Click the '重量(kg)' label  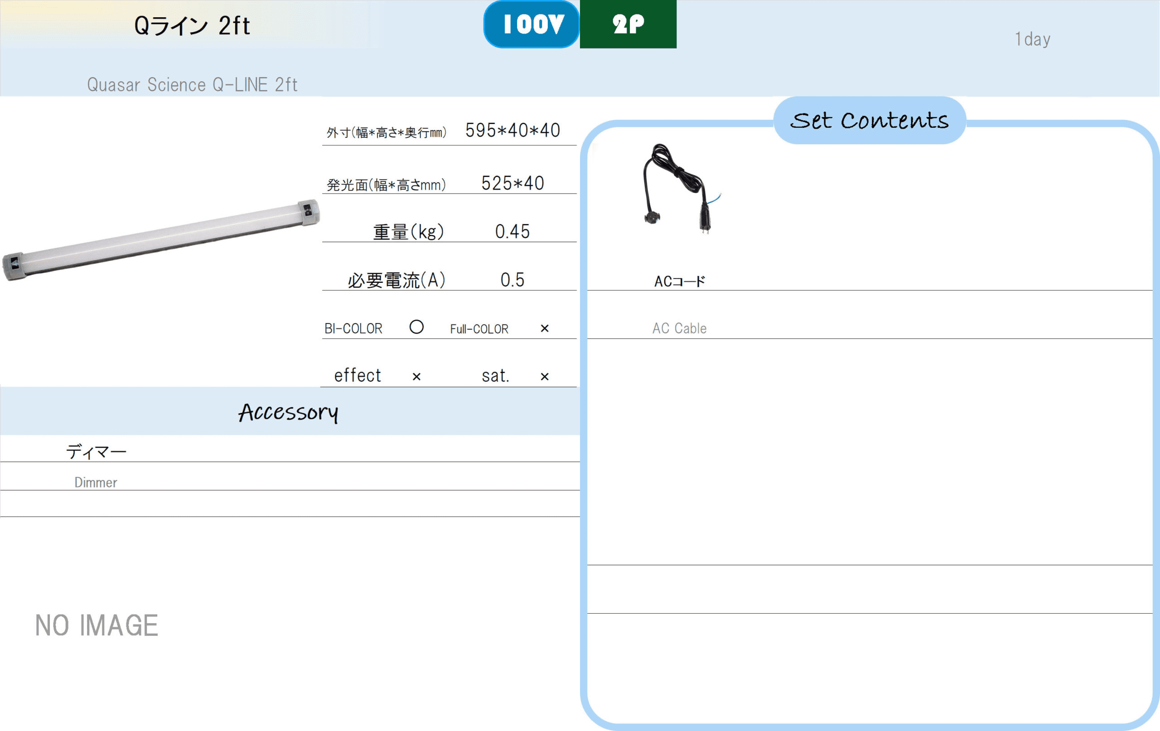coord(409,232)
